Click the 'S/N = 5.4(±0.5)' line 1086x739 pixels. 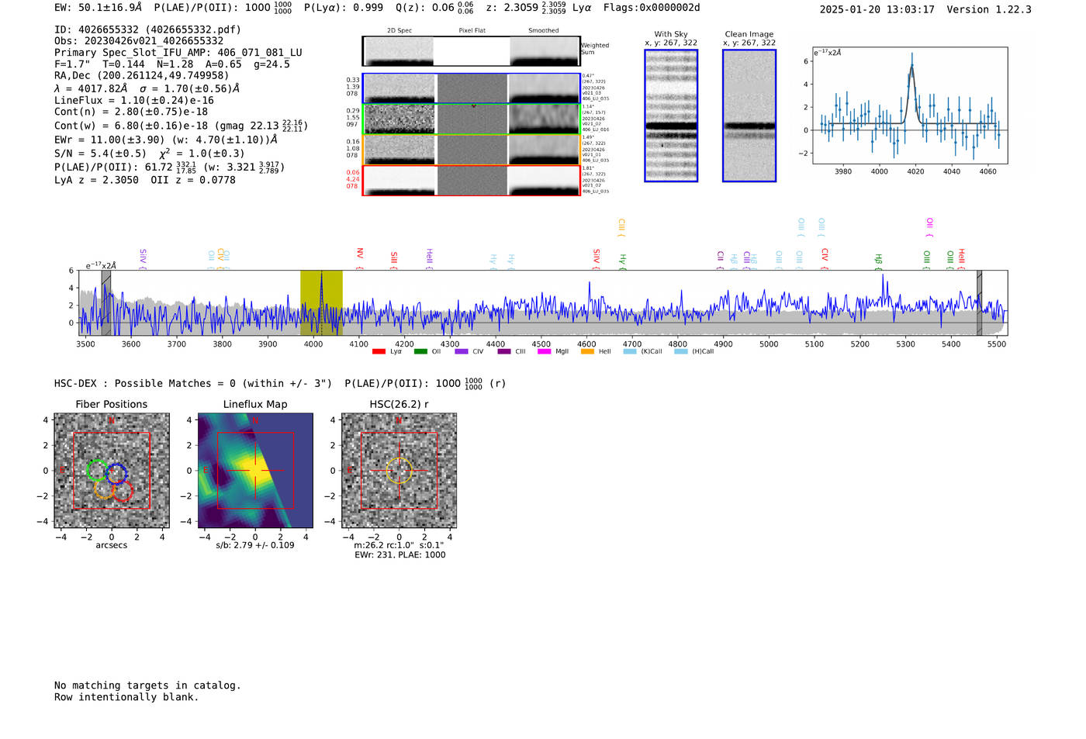pos(100,154)
